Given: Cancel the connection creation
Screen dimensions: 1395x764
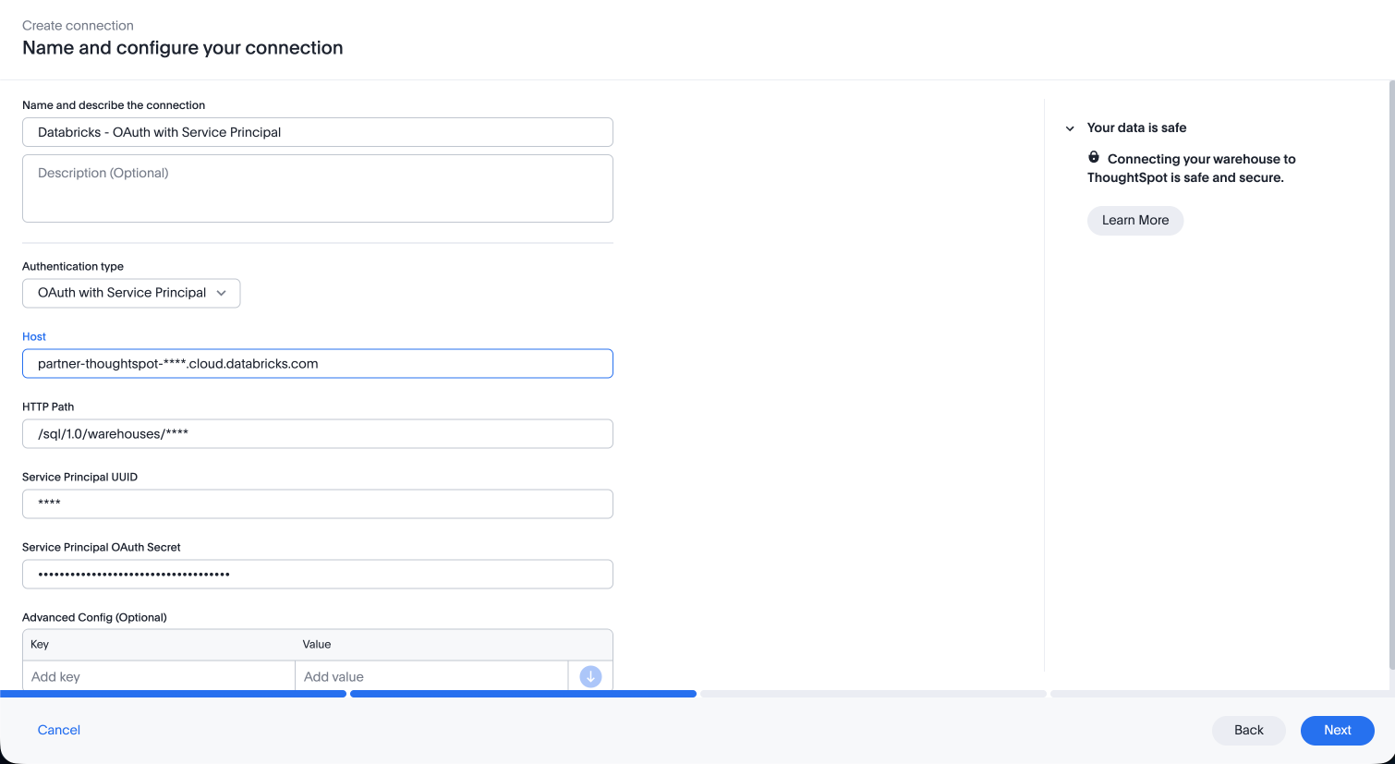Looking at the screenshot, I should (59, 730).
